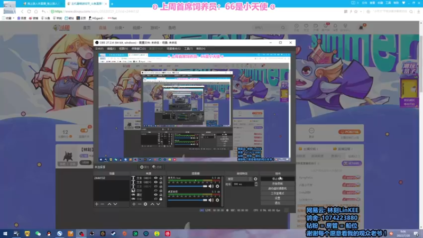The image size is (423, 238).
Task: Click OBS 退出 exit button
Action: coord(277,203)
